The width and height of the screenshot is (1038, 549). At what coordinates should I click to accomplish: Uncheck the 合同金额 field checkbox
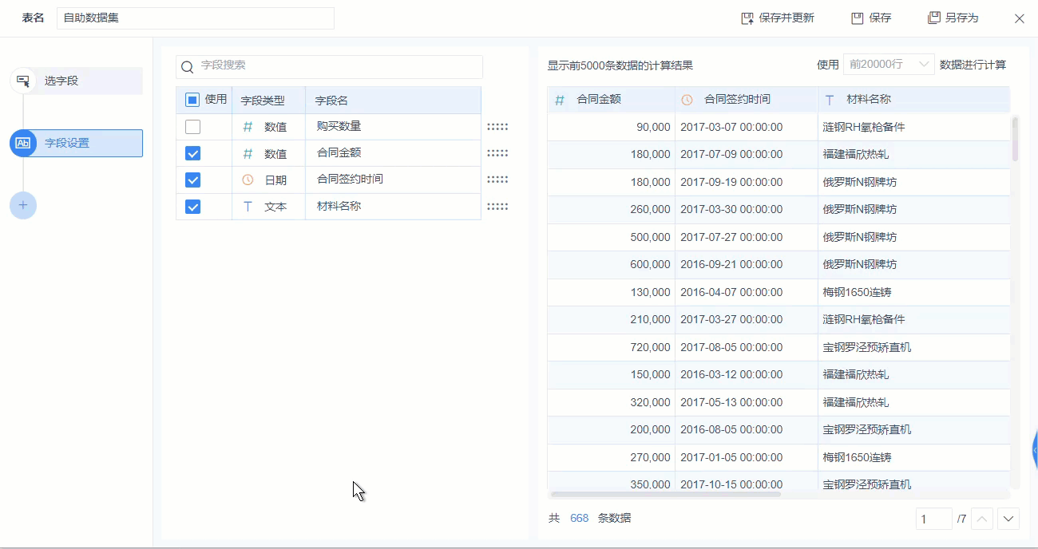pyautogui.click(x=192, y=153)
